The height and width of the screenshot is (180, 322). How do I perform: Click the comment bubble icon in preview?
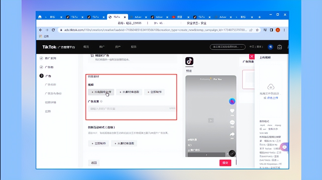click(x=232, y=122)
